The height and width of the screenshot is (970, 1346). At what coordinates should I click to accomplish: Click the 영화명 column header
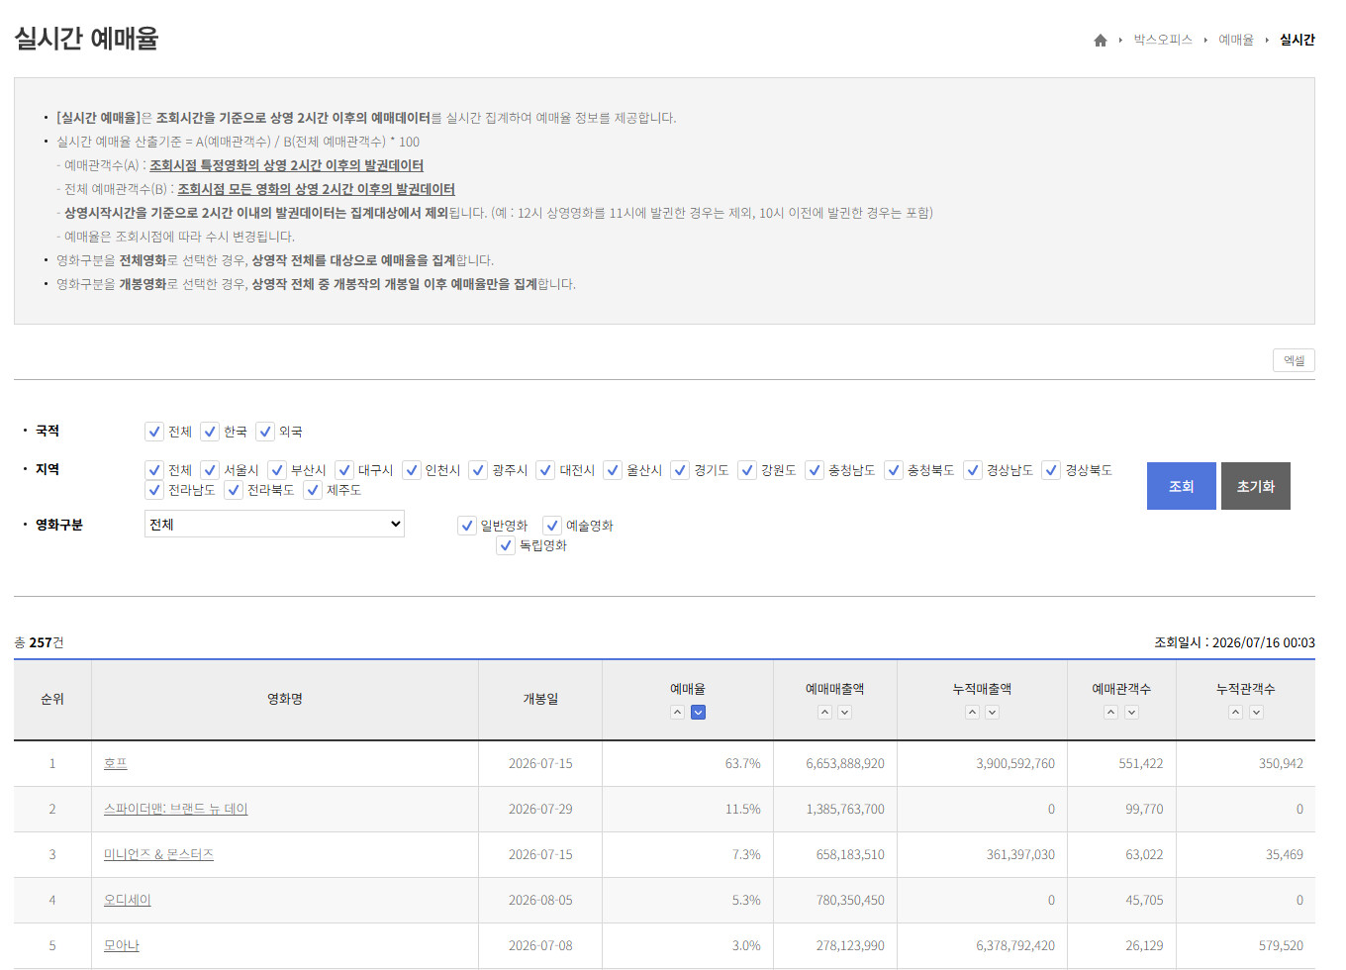pyautogui.click(x=285, y=700)
